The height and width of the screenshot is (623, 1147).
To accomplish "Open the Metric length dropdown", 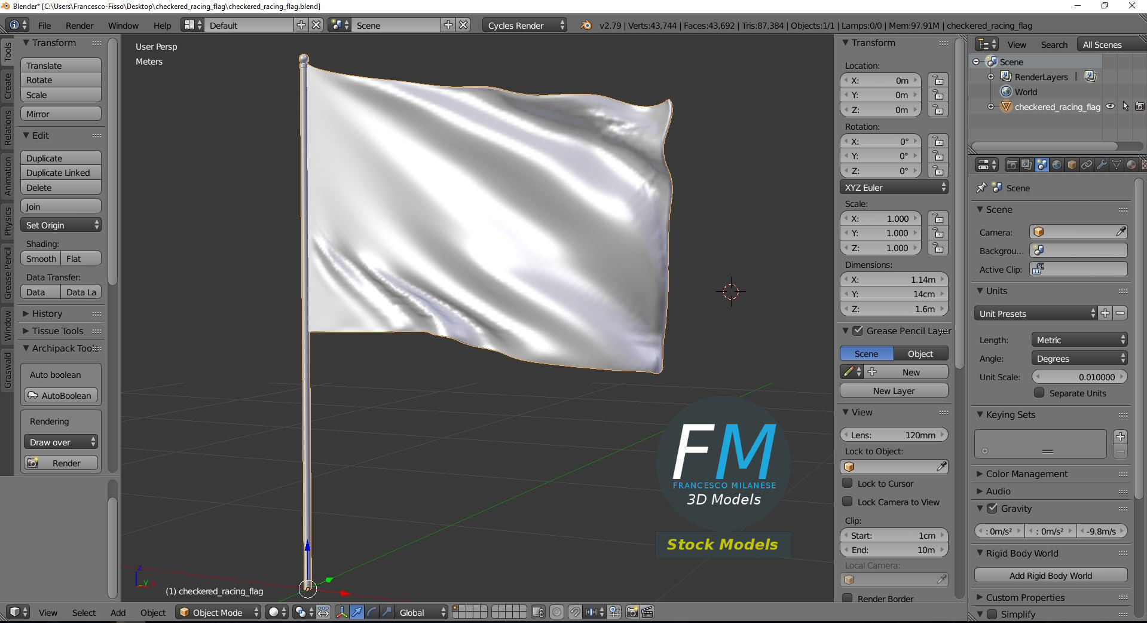I will 1079,340.
